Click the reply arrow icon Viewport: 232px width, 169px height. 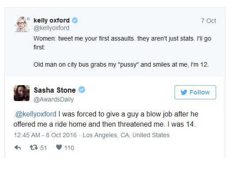click(x=18, y=147)
